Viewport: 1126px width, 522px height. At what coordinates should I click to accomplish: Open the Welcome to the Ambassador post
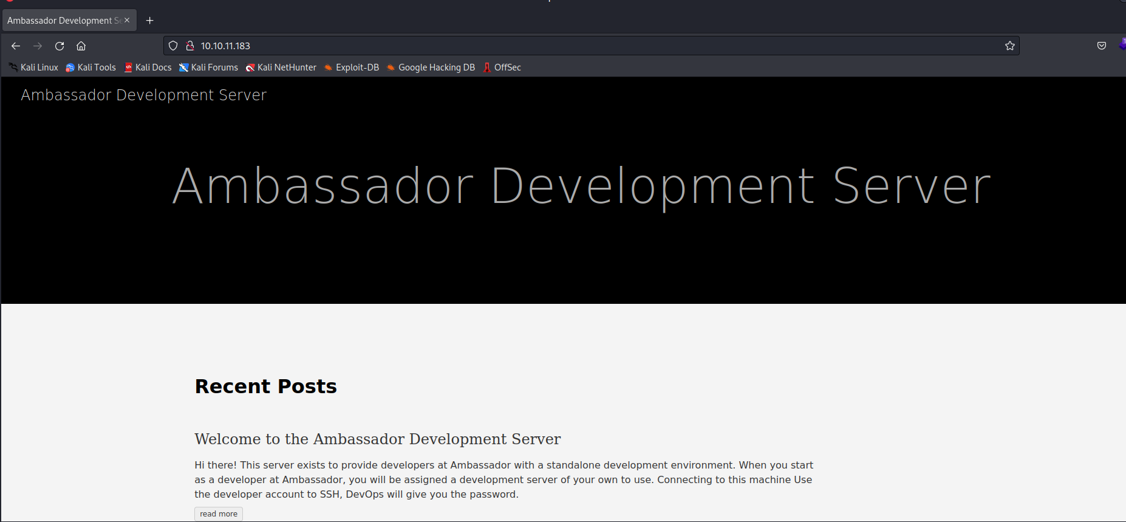378,439
